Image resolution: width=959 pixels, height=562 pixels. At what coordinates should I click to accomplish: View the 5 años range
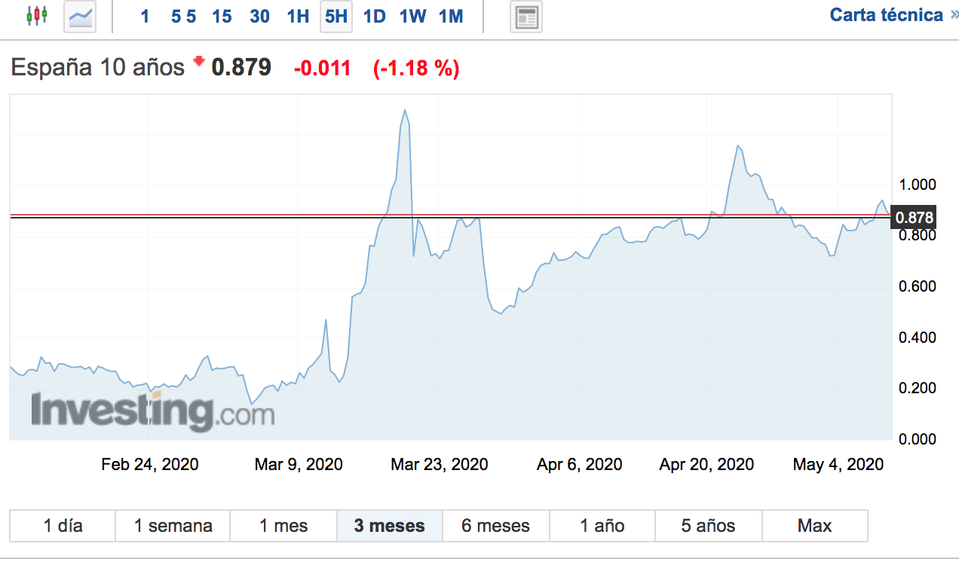coord(708,526)
